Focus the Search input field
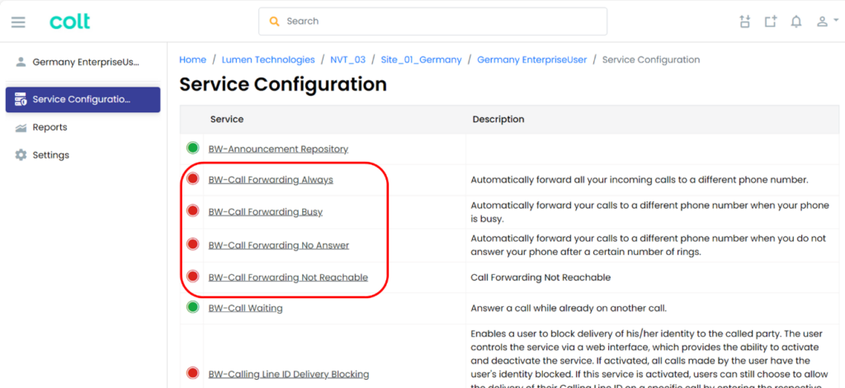 click(432, 21)
